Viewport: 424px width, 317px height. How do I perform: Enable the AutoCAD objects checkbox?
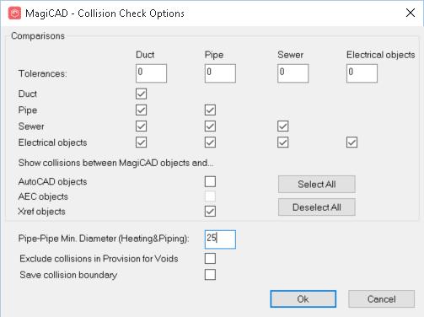click(x=210, y=181)
